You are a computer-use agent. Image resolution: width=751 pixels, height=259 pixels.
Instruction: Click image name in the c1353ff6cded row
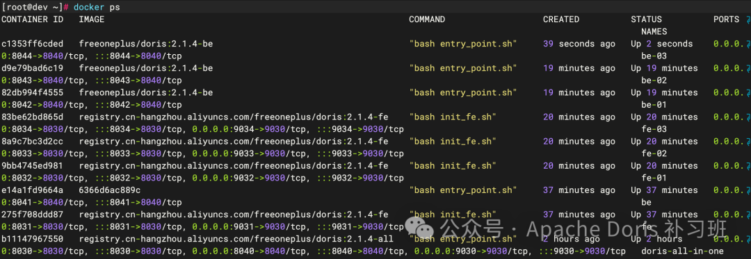146,44
